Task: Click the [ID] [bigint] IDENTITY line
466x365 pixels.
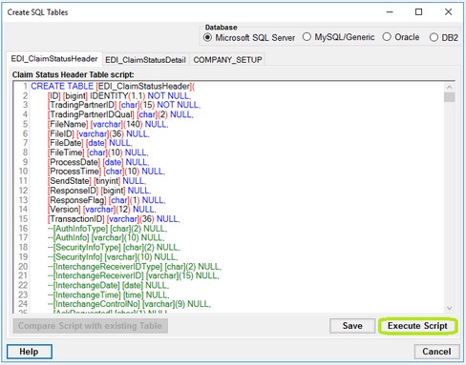Action: pyautogui.click(x=119, y=95)
